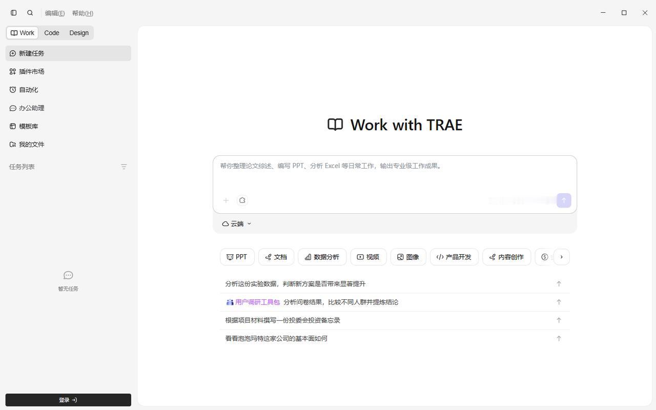Open the task list filter icon
Screen dimensions: 656x410
pos(124,167)
